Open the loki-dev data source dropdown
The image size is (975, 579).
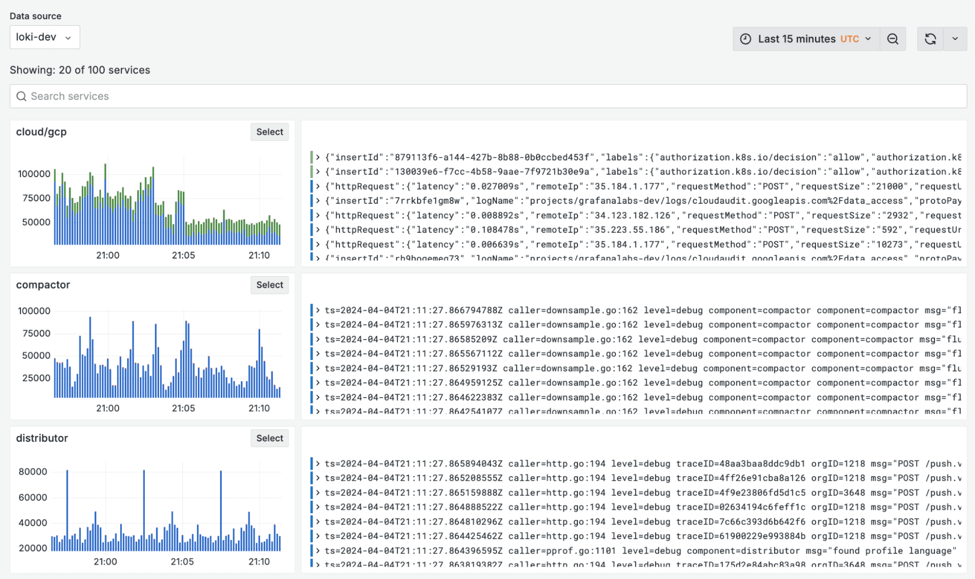coord(44,37)
